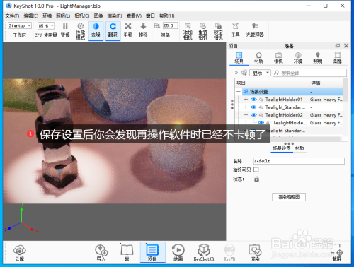
Task: Open the Render (渲染) dialog
Action: coord(255,253)
